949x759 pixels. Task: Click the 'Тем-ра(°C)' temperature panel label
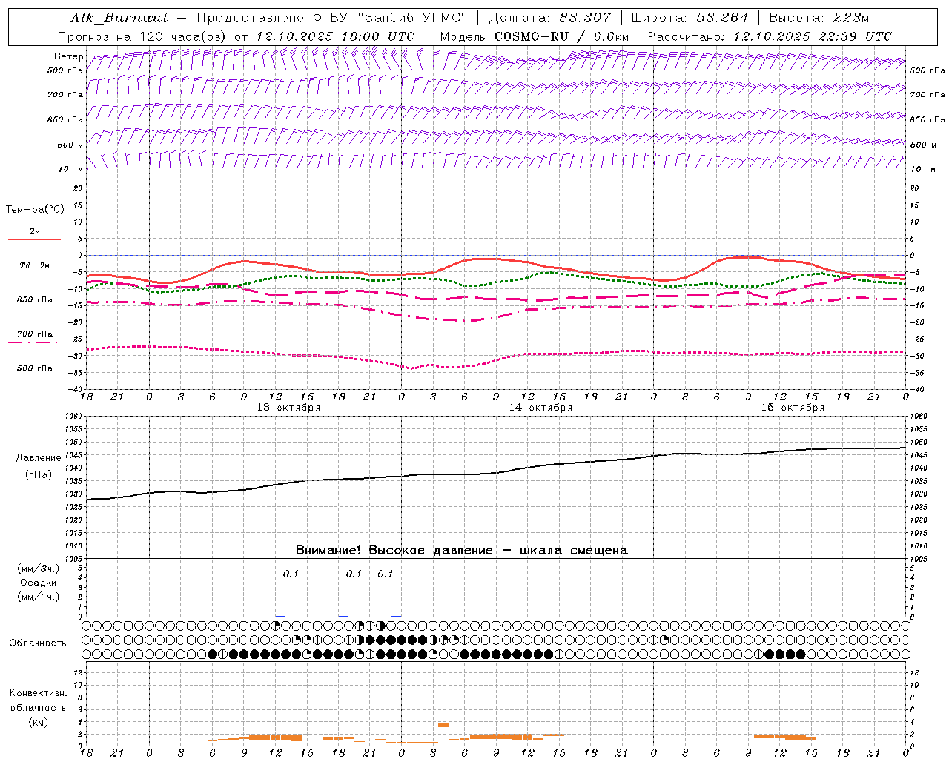[35, 210]
